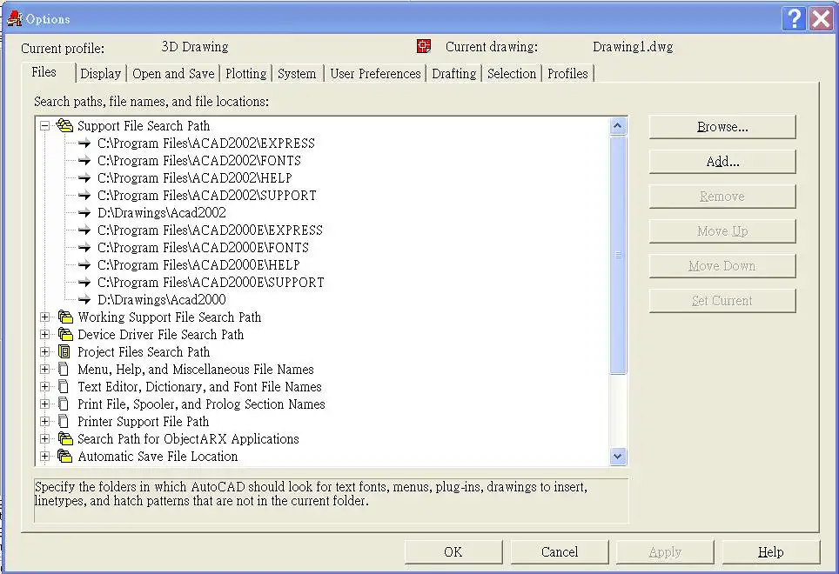This screenshot has height=574, width=839.
Task: Click the Menu, Help, and Miscellaneous File Names icon
Action: [64, 370]
